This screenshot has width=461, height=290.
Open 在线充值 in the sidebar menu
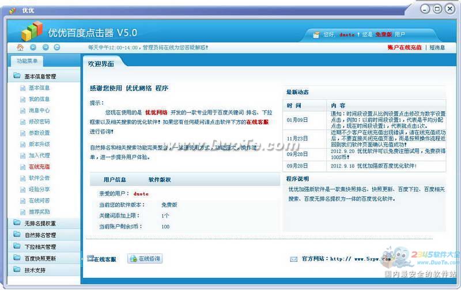click(x=39, y=167)
